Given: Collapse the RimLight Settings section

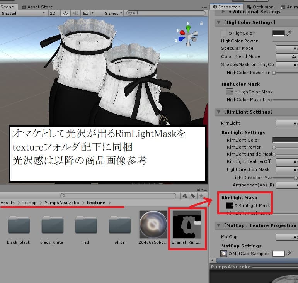Looking at the screenshot, I should coord(218,112).
